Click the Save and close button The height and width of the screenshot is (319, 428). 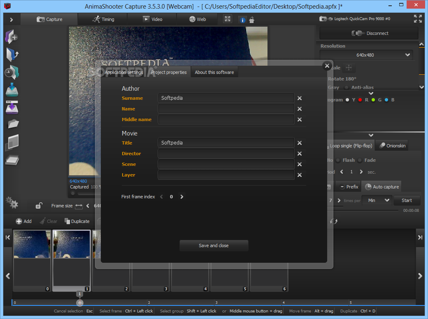pyautogui.click(x=214, y=246)
